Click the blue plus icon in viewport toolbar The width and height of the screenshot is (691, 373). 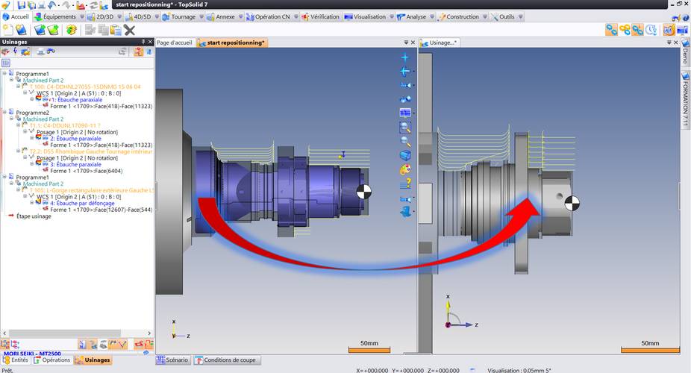[405, 57]
